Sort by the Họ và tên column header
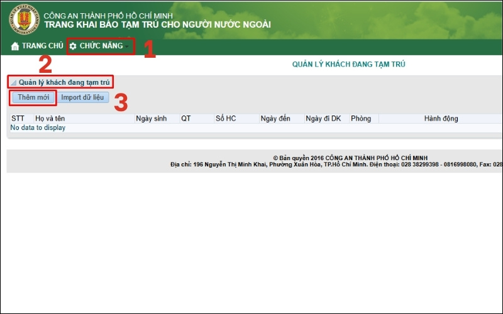Image resolution: width=503 pixels, height=314 pixels. coord(50,119)
